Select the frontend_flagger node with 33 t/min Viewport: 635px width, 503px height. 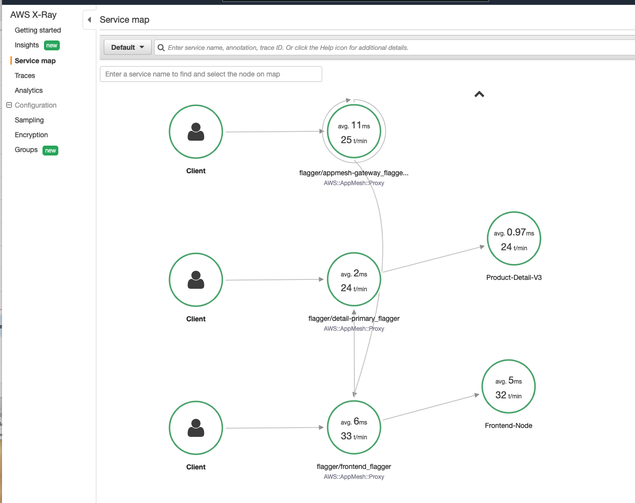point(354,427)
